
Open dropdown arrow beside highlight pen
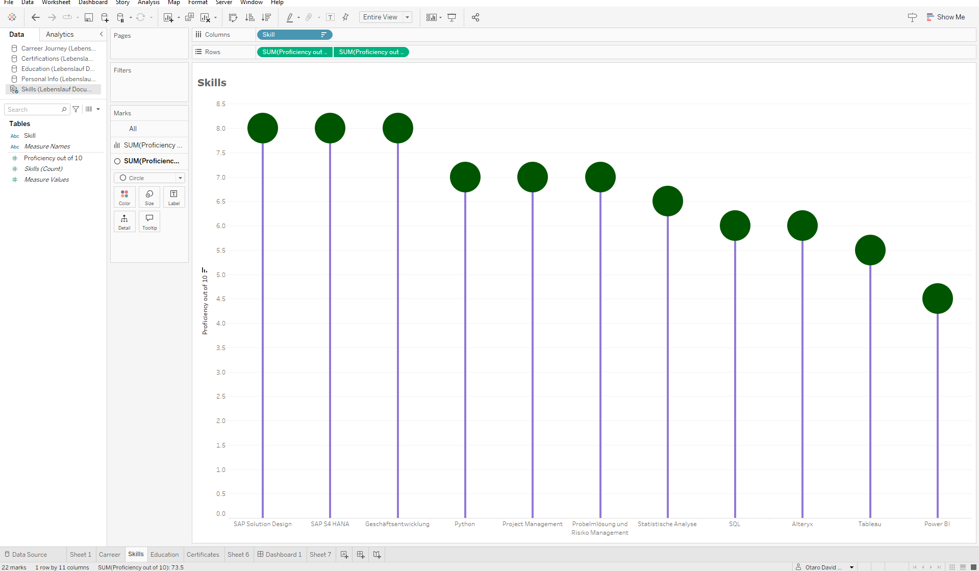298,18
